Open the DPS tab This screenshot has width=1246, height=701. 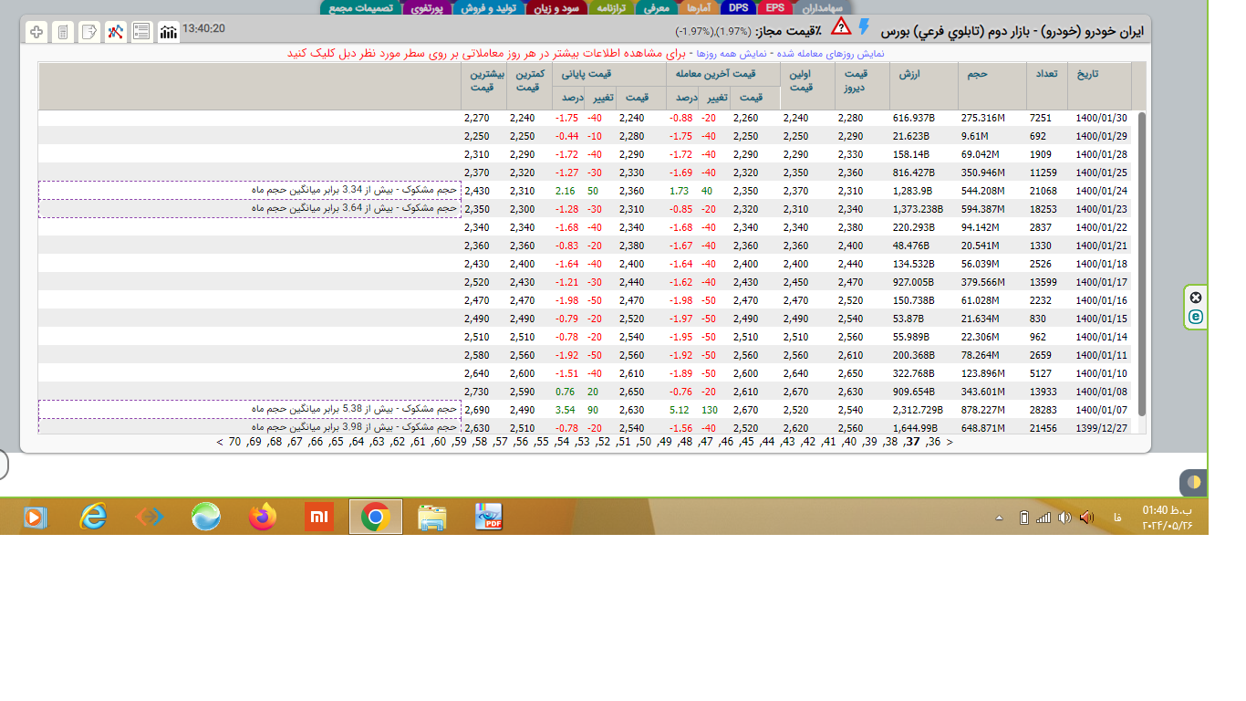pos(737,7)
